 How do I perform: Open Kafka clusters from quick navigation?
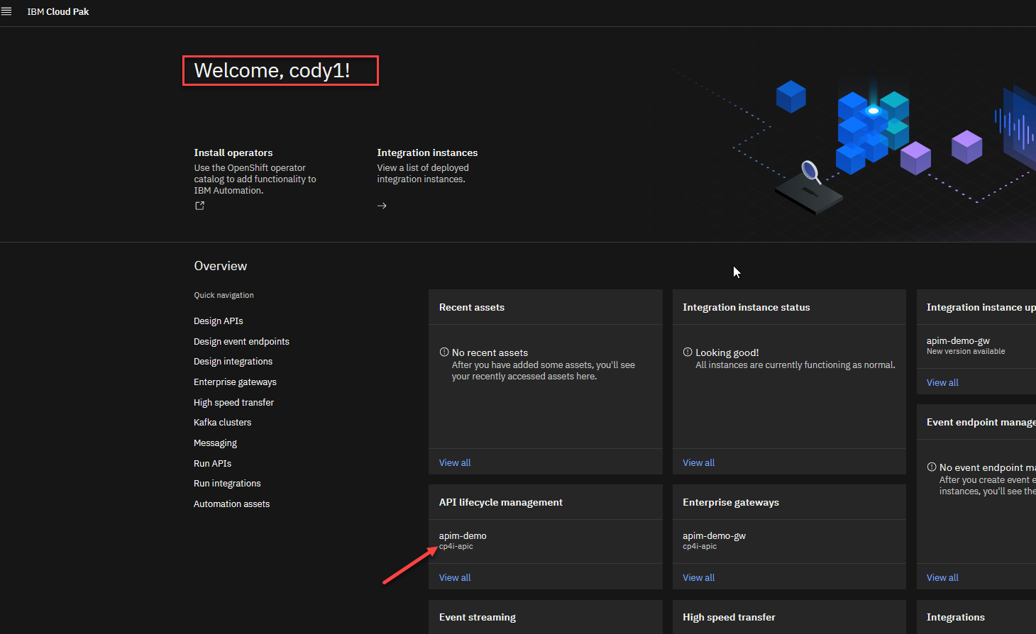click(222, 423)
